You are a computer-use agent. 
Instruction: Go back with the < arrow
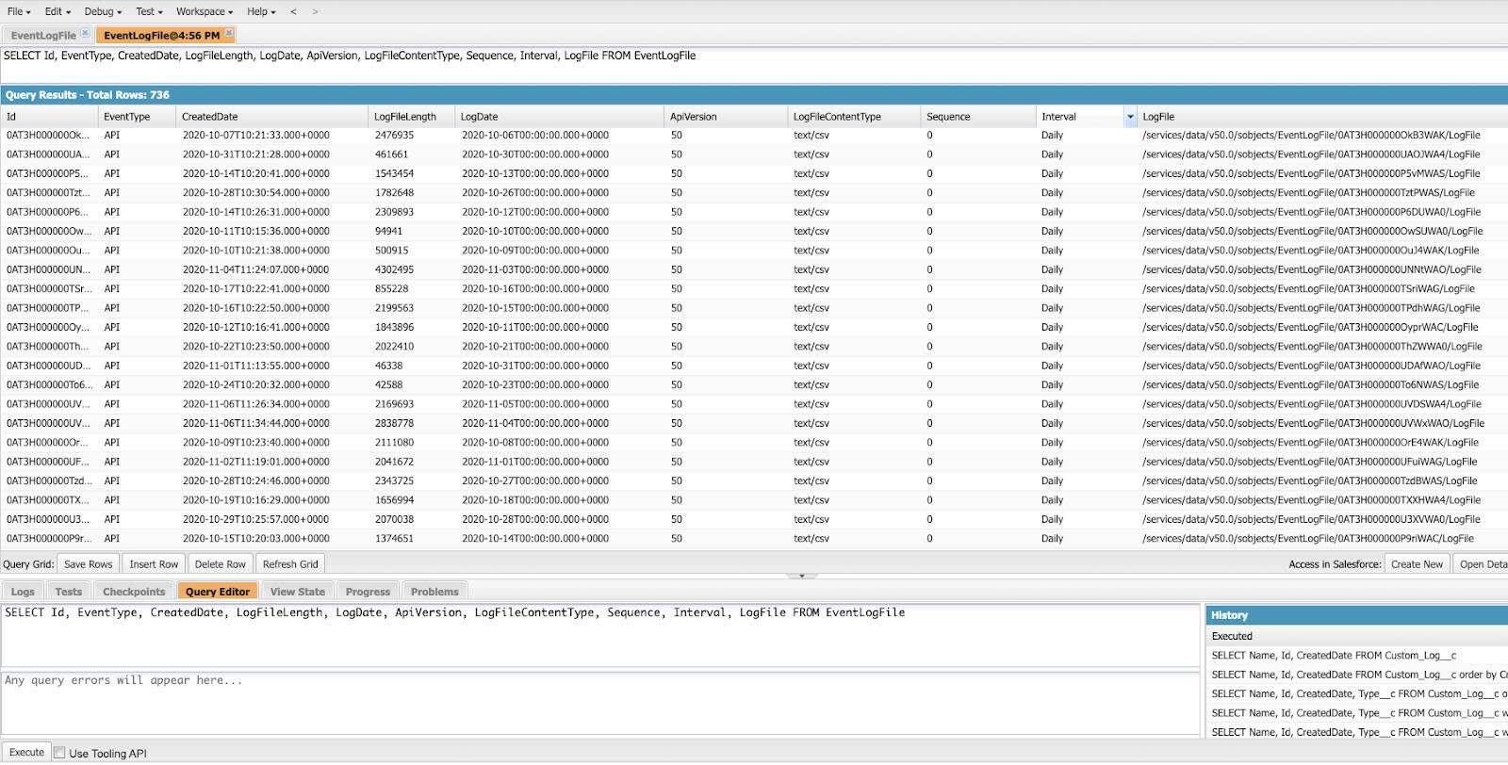pyautogui.click(x=293, y=11)
